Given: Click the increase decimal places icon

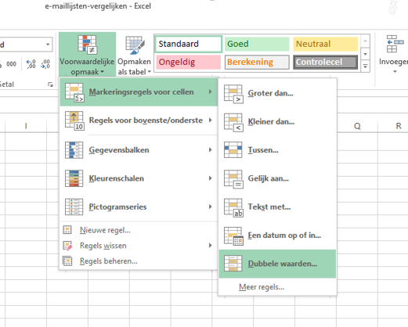Looking at the screenshot, I should (x=31, y=64).
